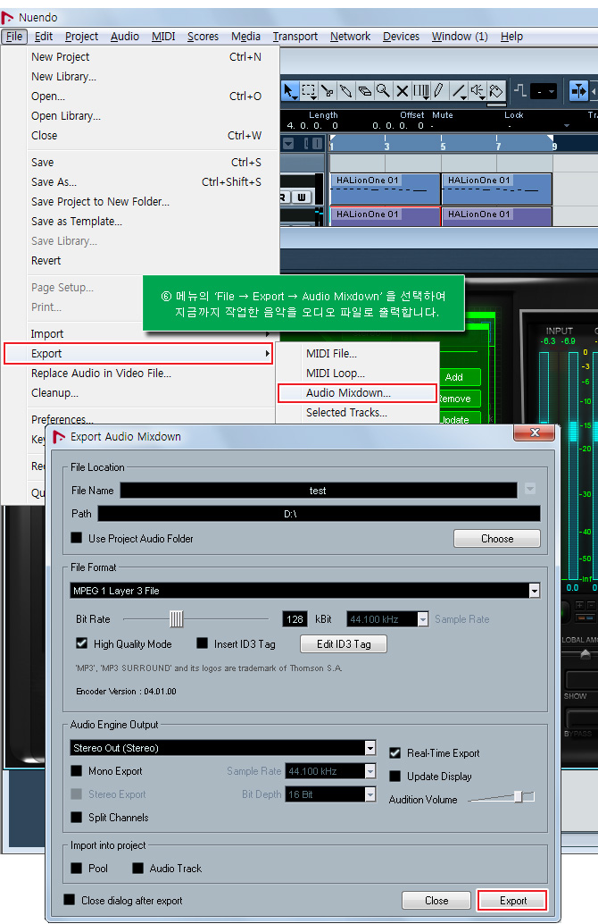Image resolution: width=598 pixels, height=924 pixels.
Task: Choose Save As... in the File menu
Action: pyautogui.click(x=146, y=182)
